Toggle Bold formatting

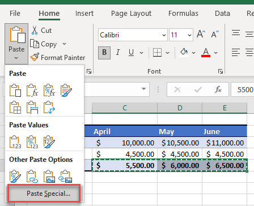click(104, 53)
